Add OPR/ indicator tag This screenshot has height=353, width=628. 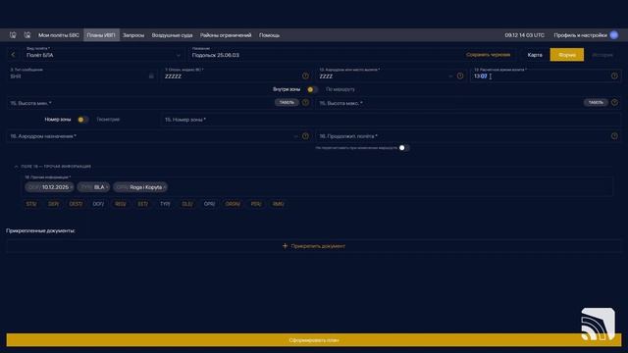point(209,204)
